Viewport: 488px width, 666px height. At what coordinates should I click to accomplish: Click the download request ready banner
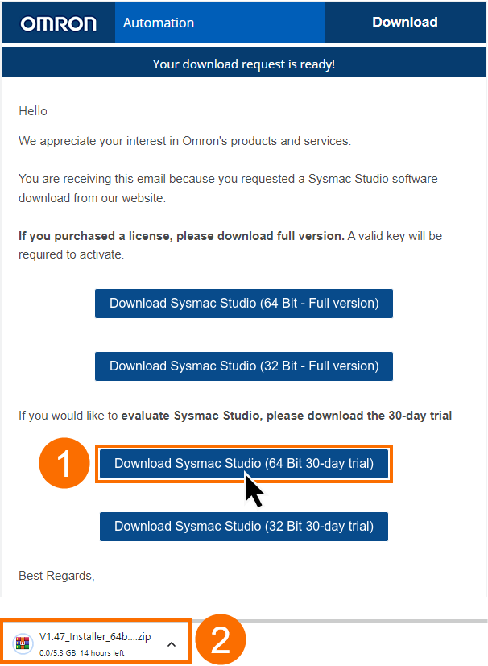pyautogui.click(x=244, y=62)
